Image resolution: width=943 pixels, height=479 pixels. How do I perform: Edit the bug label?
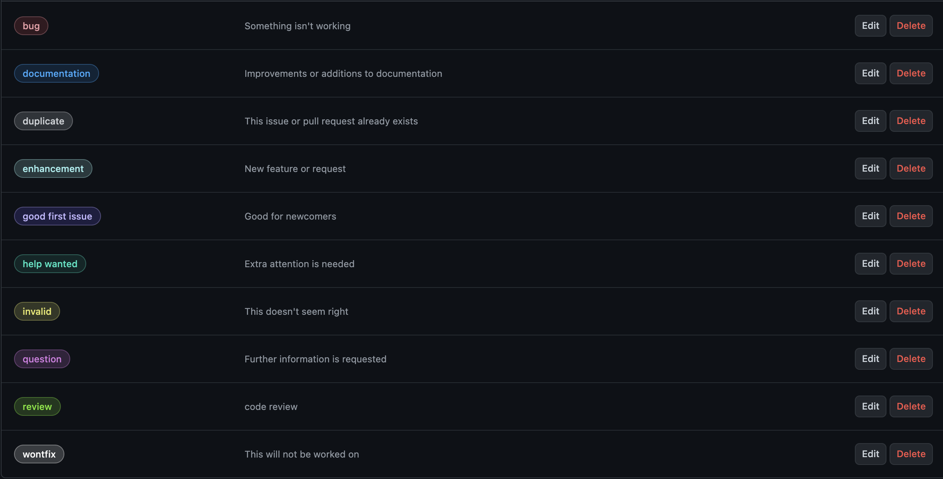pyautogui.click(x=870, y=26)
